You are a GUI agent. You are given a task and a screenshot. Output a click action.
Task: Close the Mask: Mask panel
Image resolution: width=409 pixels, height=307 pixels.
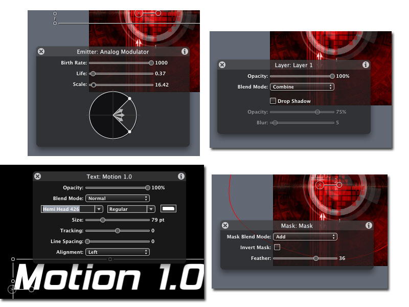(x=225, y=225)
